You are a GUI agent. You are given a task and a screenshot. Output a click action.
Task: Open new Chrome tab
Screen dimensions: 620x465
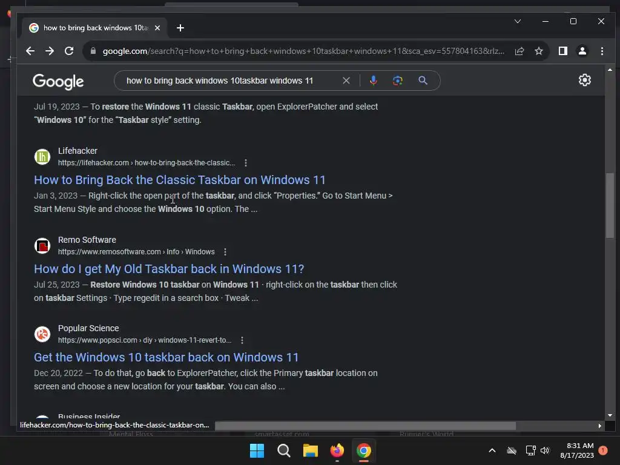tap(180, 28)
